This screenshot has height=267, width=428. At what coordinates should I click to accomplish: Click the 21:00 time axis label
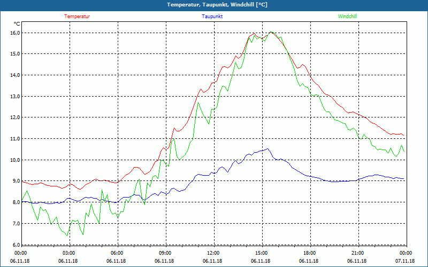click(x=358, y=253)
